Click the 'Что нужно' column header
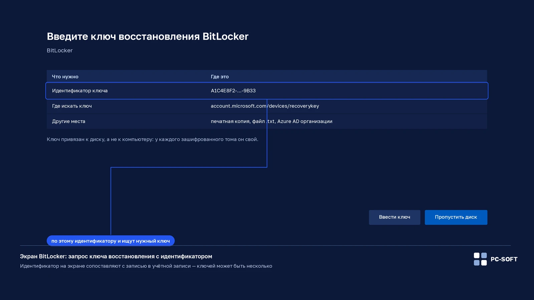The image size is (534, 300). tap(65, 77)
